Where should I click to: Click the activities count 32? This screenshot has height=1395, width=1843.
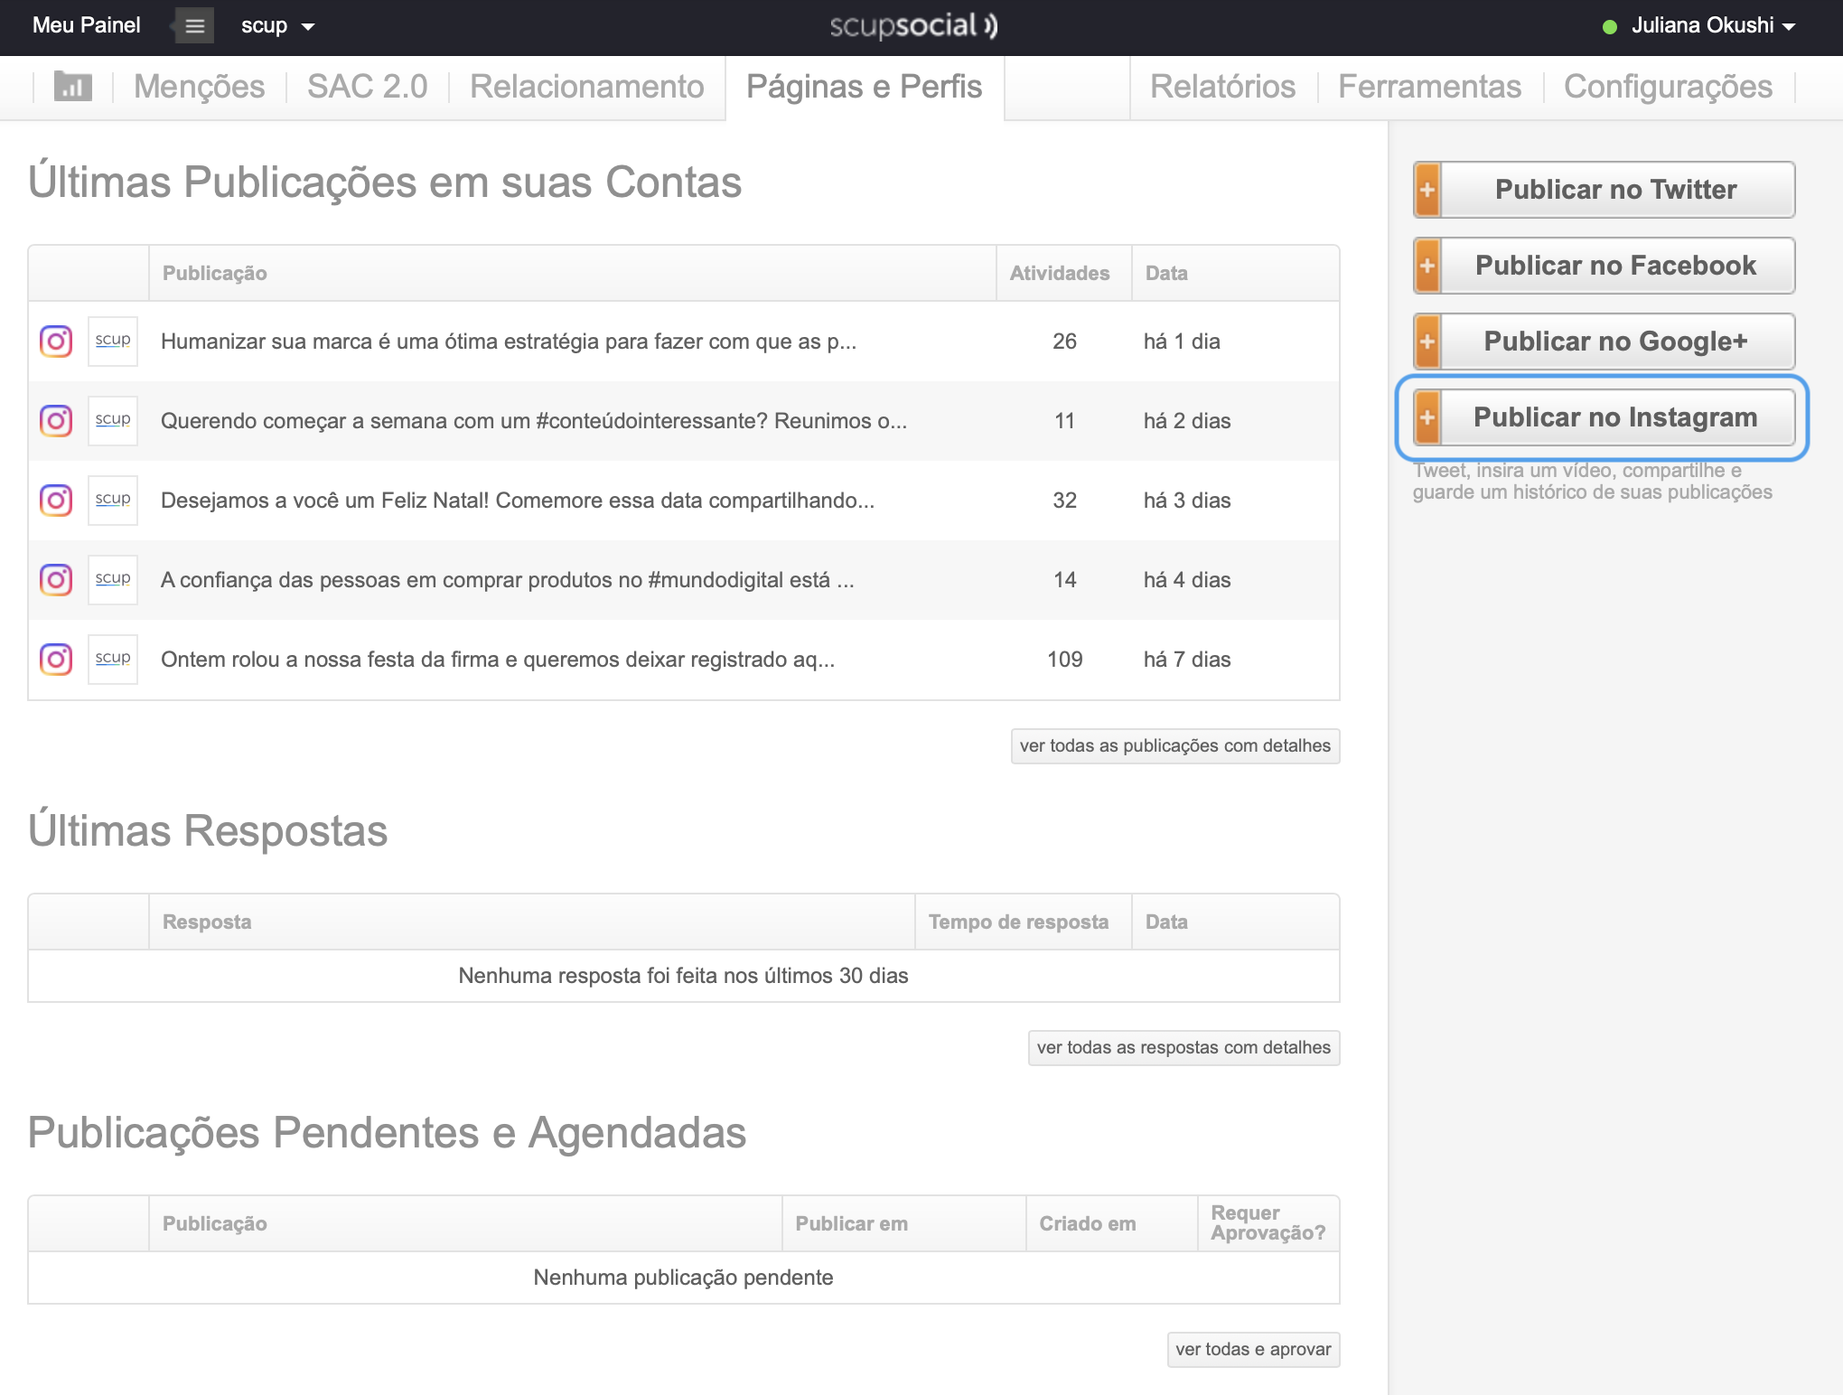[1064, 501]
